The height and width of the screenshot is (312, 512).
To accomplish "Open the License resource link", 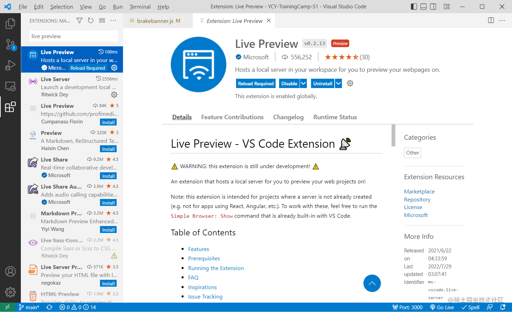I will pos(413,207).
